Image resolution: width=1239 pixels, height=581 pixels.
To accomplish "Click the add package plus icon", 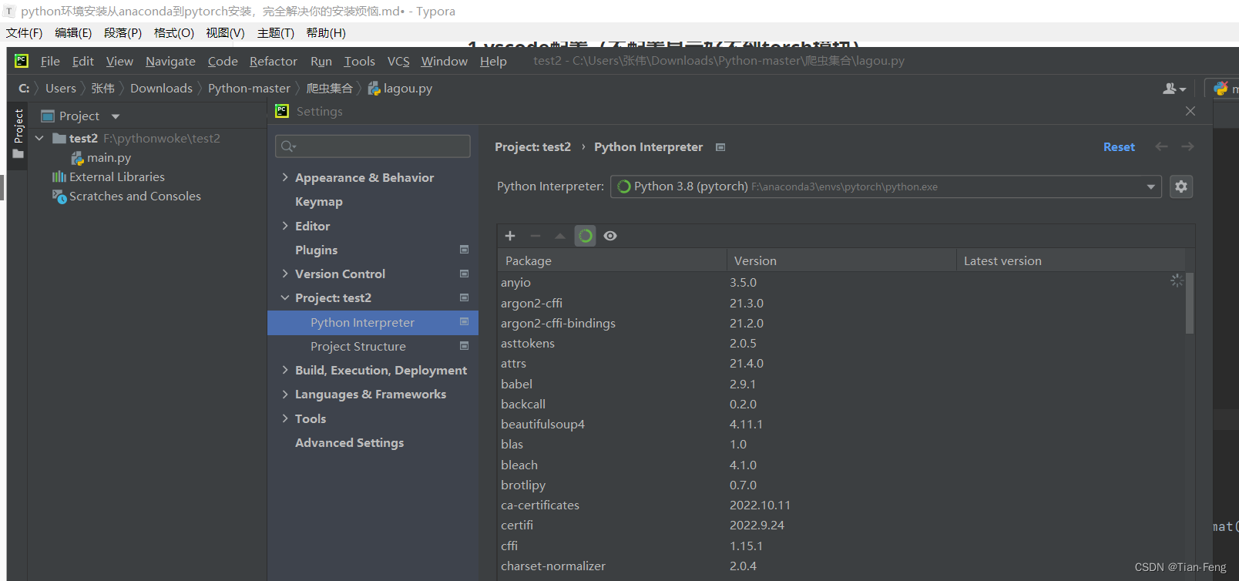I will point(510,236).
